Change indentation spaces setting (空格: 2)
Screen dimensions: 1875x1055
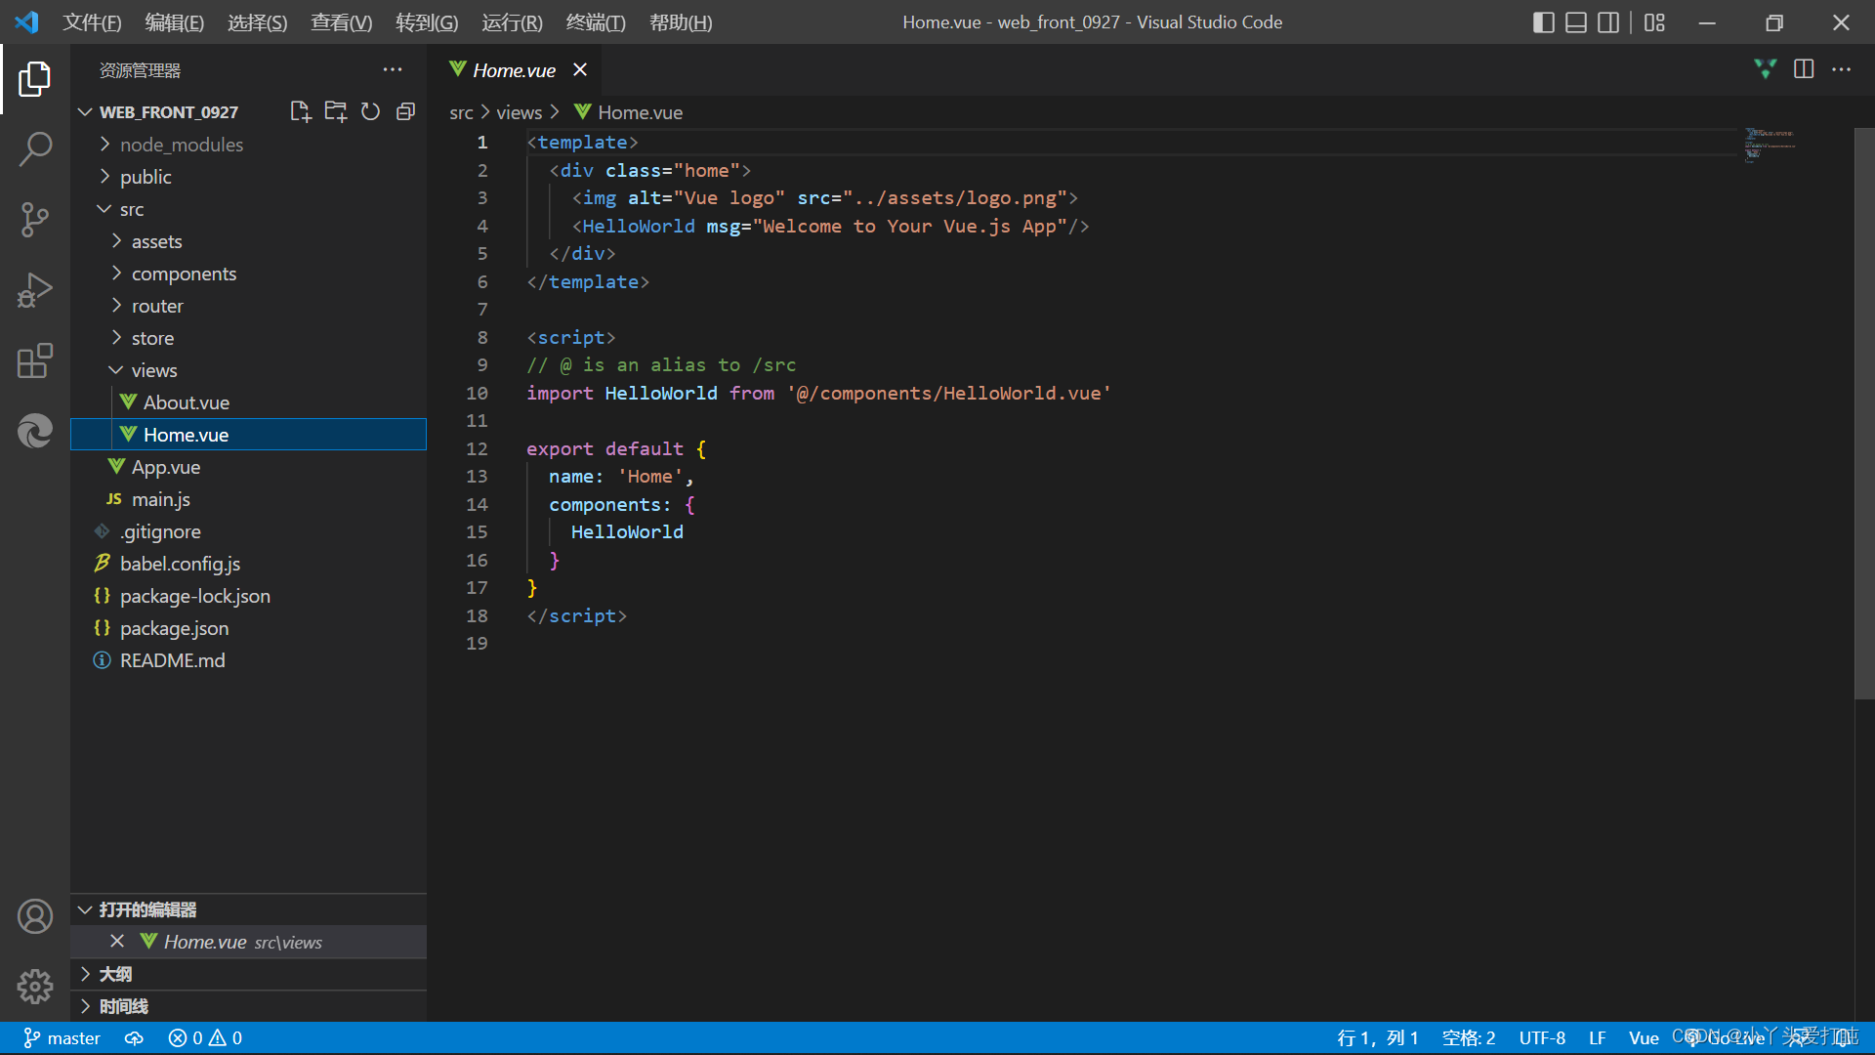tap(1469, 1038)
